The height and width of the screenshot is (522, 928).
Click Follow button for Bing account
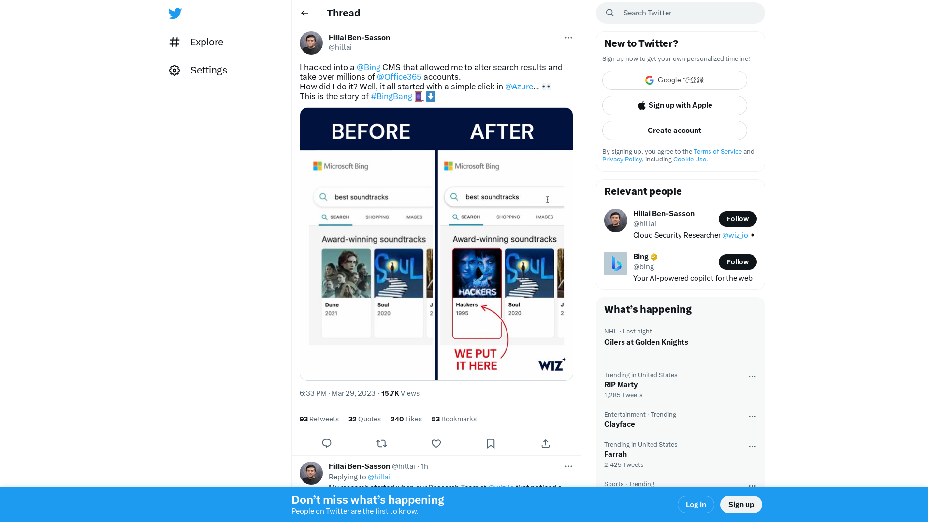(738, 262)
